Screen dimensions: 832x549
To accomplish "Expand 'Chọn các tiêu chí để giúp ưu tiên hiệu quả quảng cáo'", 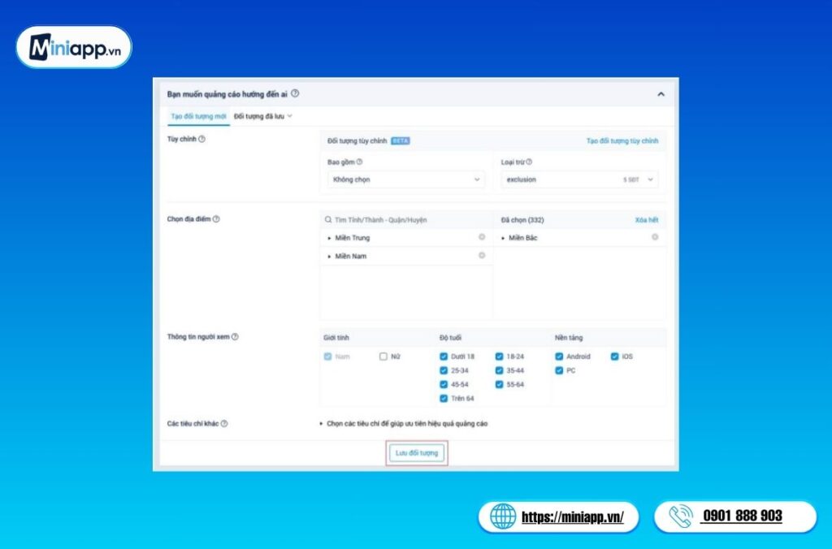I will (x=403, y=424).
